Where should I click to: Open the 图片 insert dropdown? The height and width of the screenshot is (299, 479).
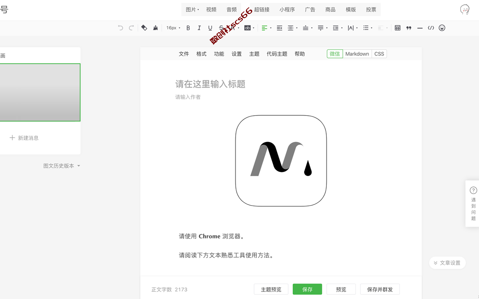pyautogui.click(x=192, y=10)
